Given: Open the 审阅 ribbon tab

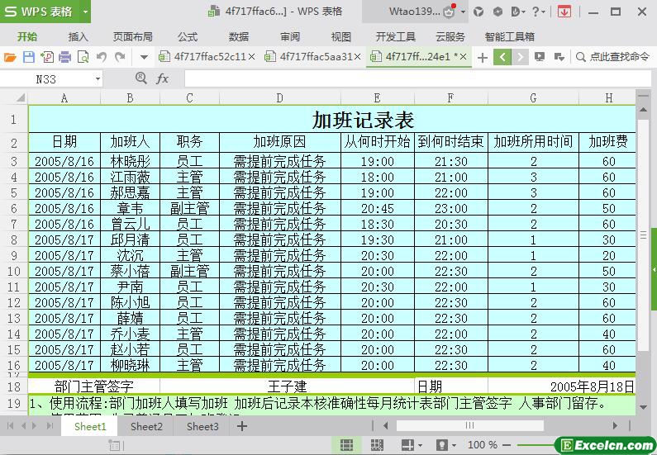Looking at the screenshot, I should pyautogui.click(x=290, y=37).
